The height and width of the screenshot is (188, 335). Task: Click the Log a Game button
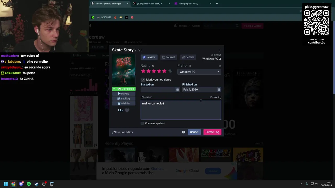(x=252, y=26)
